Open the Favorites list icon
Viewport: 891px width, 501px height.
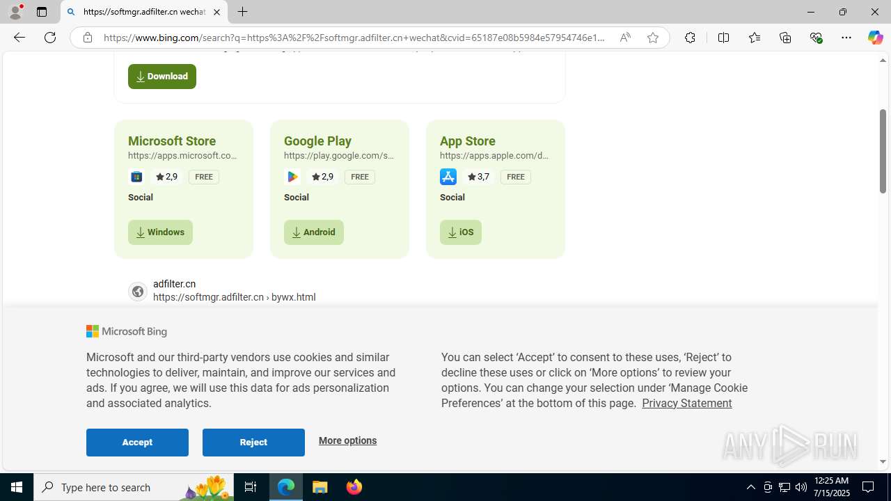pos(755,38)
